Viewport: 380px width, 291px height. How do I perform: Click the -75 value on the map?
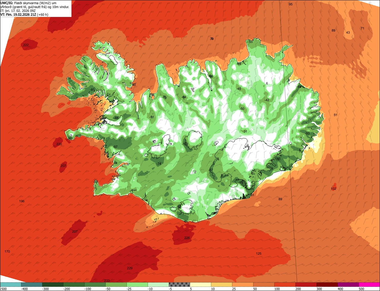(164, 97)
